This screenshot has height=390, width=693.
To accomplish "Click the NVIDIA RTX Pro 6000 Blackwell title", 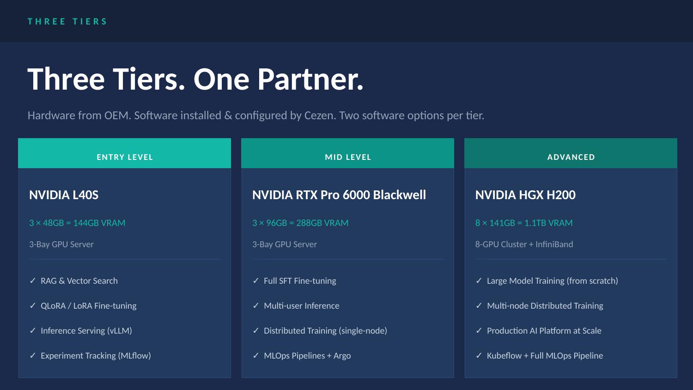I will click(x=339, y=195).
